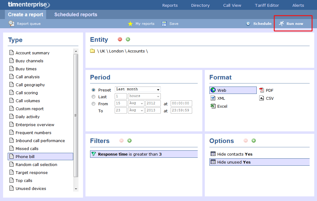Select Call geography report type
317x201 pixels.
pos(30,85)
